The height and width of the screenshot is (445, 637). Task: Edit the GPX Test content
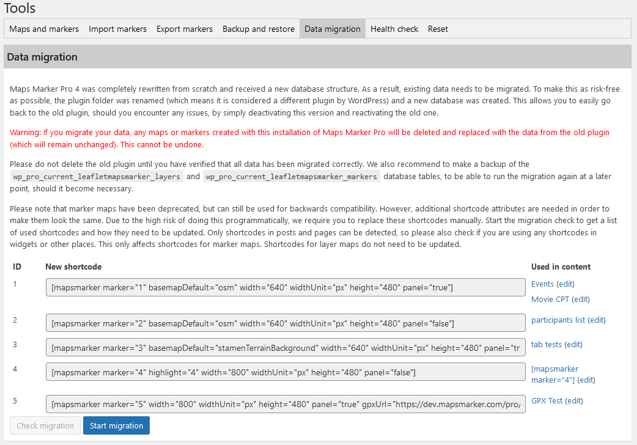574,400
